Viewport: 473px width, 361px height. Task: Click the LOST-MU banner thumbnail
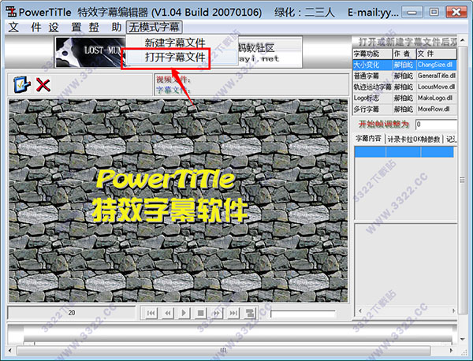point(91,52)
